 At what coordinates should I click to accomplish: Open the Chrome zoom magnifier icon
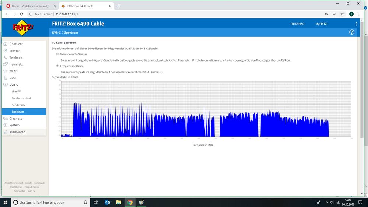334,14
